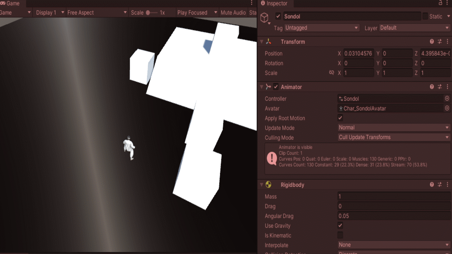This screenshot has height=254, width=452.
Task: Click the Position Z value field
Action: (x=435, y=54)
